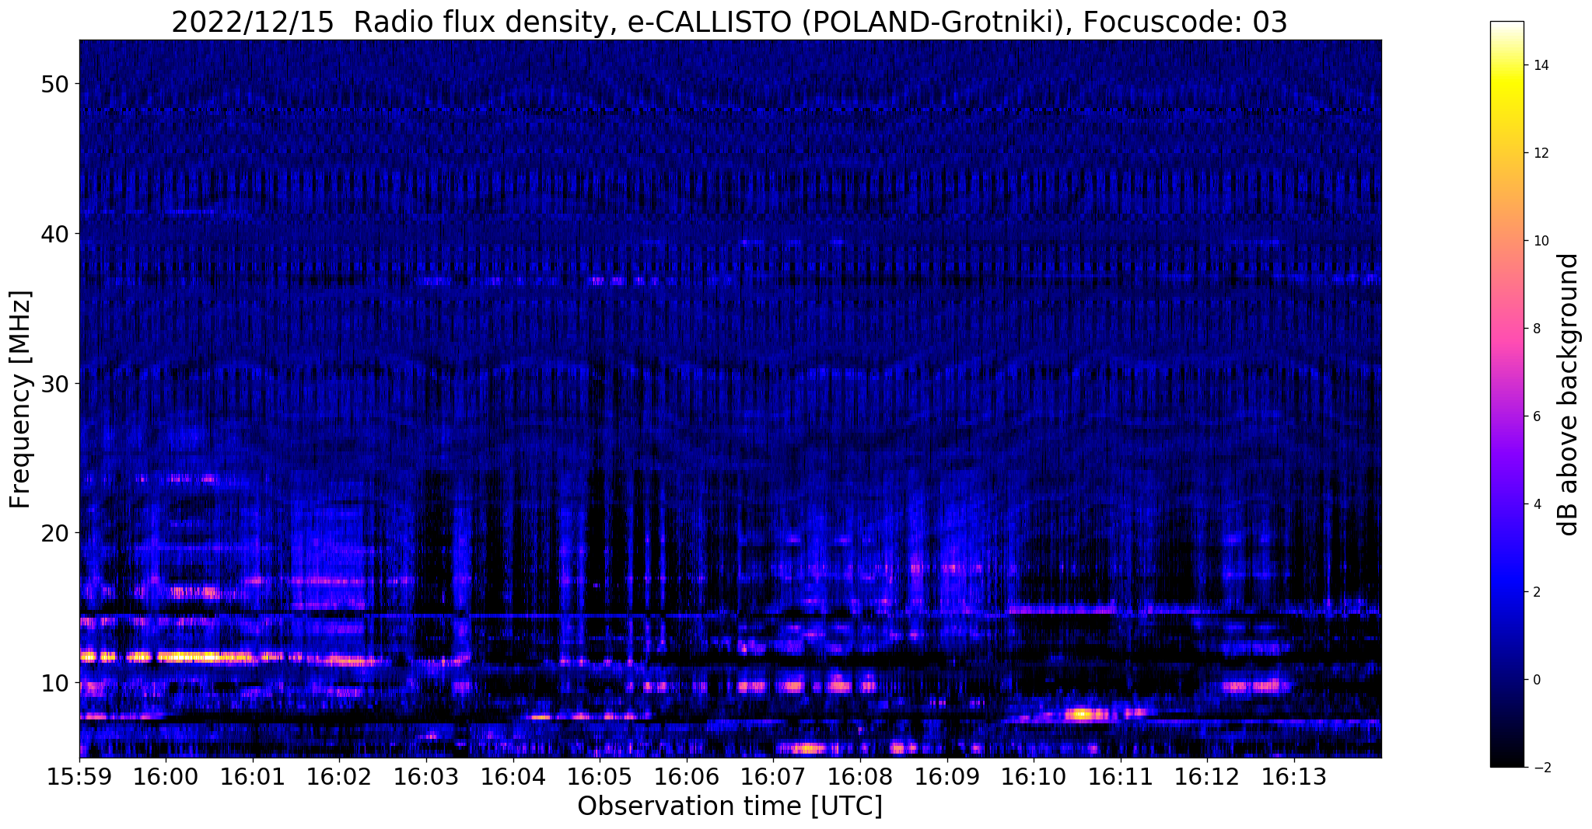Click the bright burst near 12 MHz at 16:00
Image resolution: width=1592 pixels, height=829 pixels.
tap(204, 657)
